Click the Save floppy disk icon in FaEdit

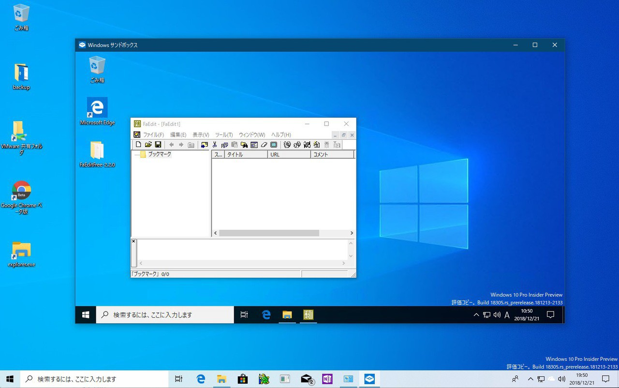[158, 145]
